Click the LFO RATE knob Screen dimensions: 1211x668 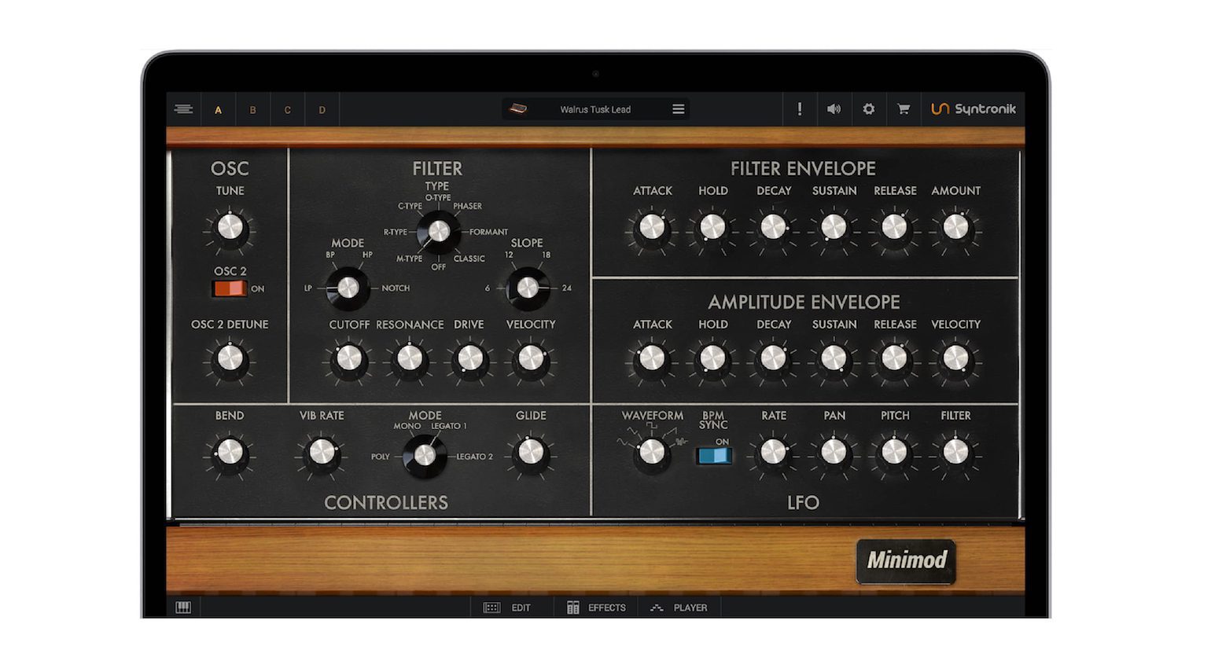(773, 452)
